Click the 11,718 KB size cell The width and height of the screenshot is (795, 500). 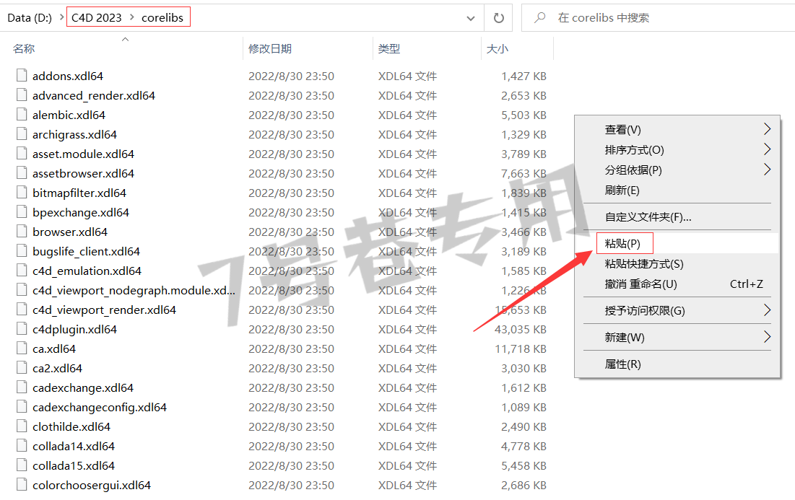coord(520,348)
